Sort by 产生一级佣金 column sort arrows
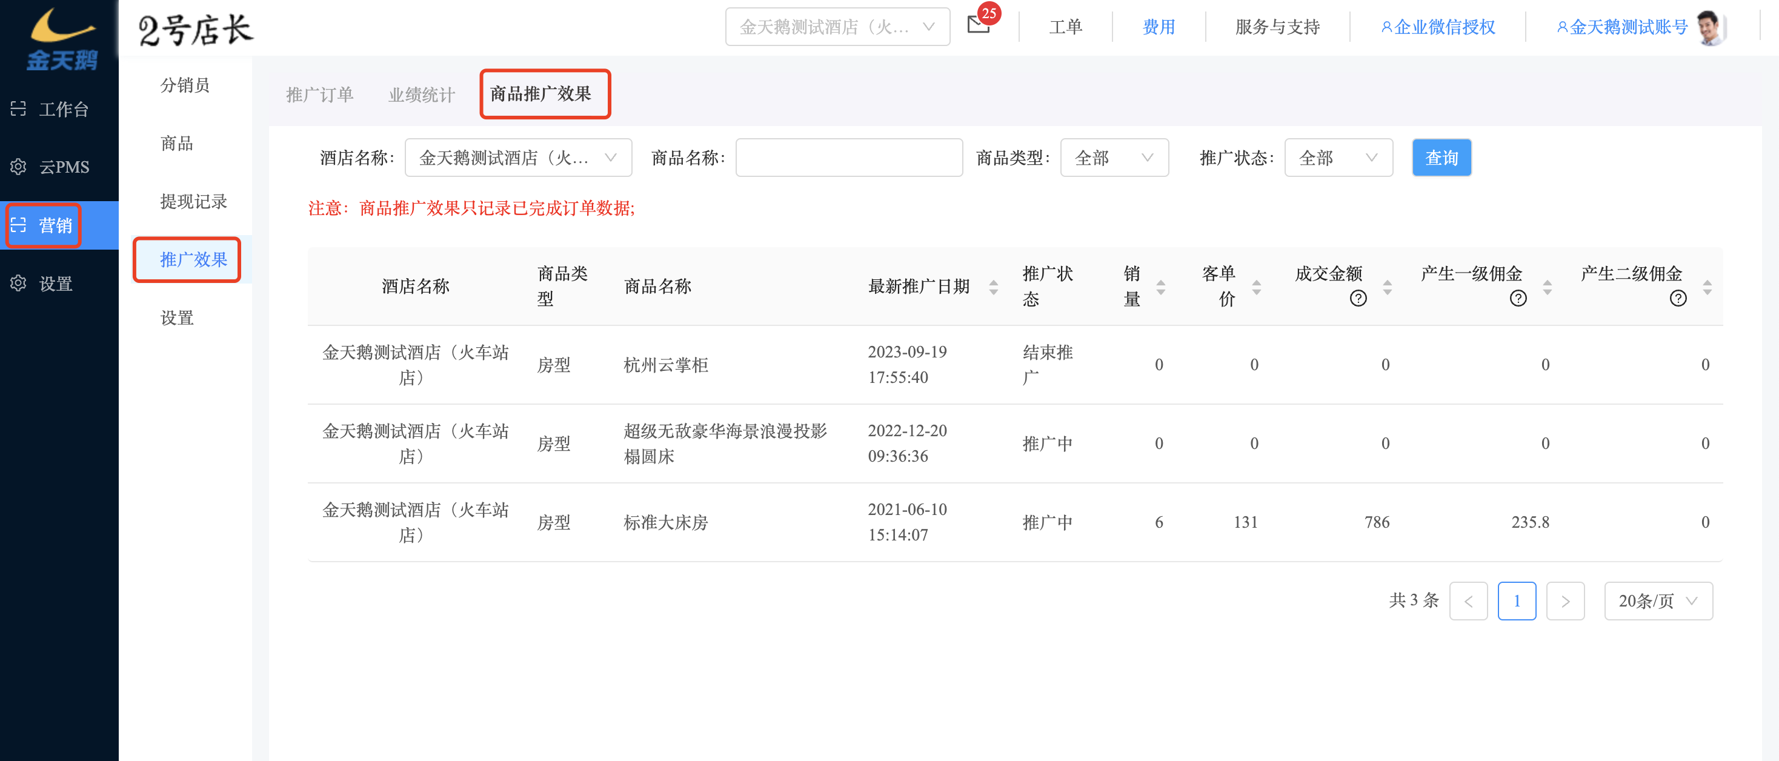Screen dimensions: 1779x761 tap(1547, 287)
